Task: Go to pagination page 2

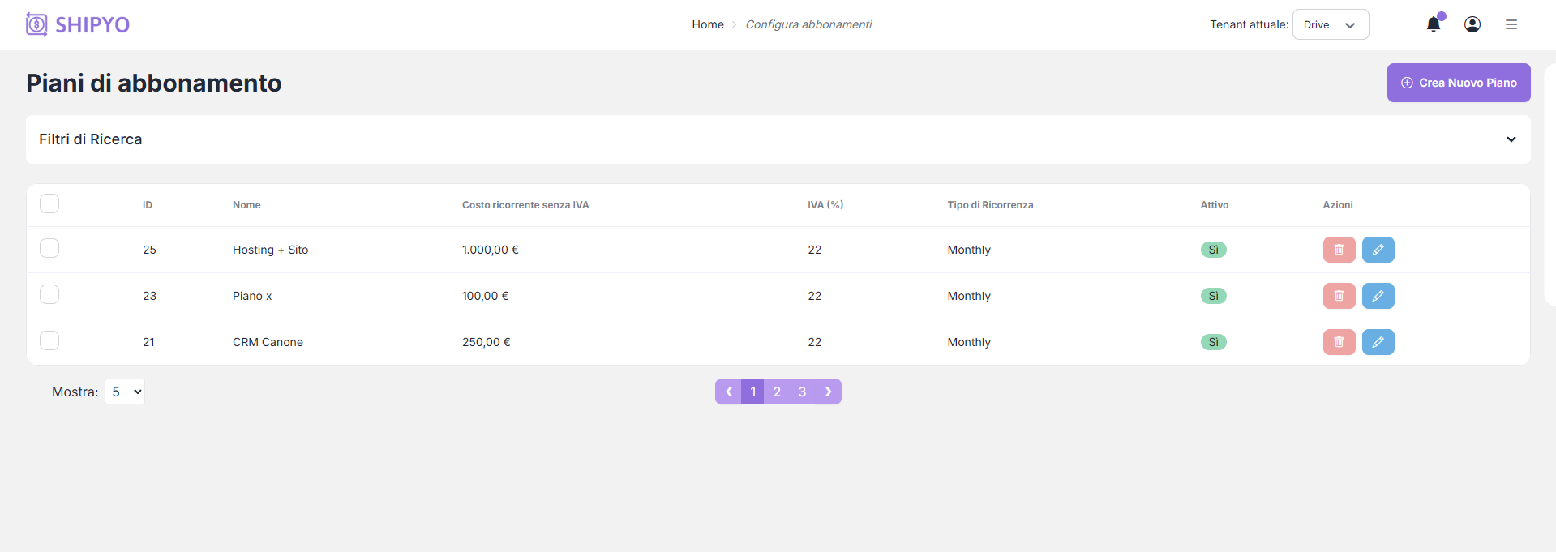Action: (777, 392)
